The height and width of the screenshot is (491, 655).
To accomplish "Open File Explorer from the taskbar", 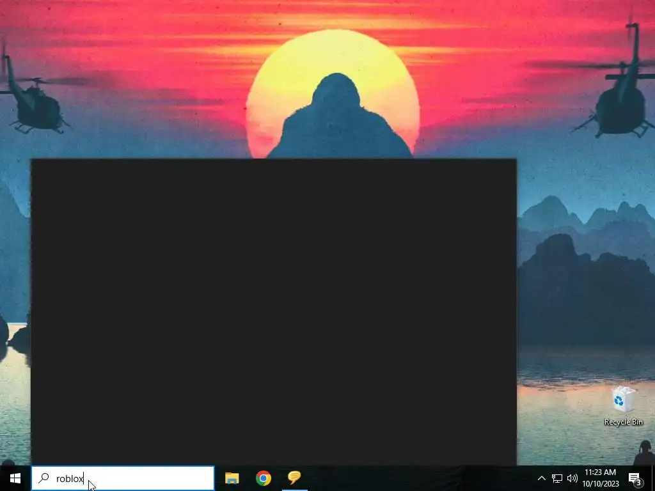I will pos(232,478).
